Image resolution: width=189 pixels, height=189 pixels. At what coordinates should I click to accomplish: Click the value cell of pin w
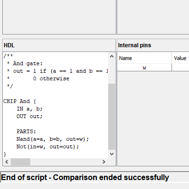click(180, 68)
